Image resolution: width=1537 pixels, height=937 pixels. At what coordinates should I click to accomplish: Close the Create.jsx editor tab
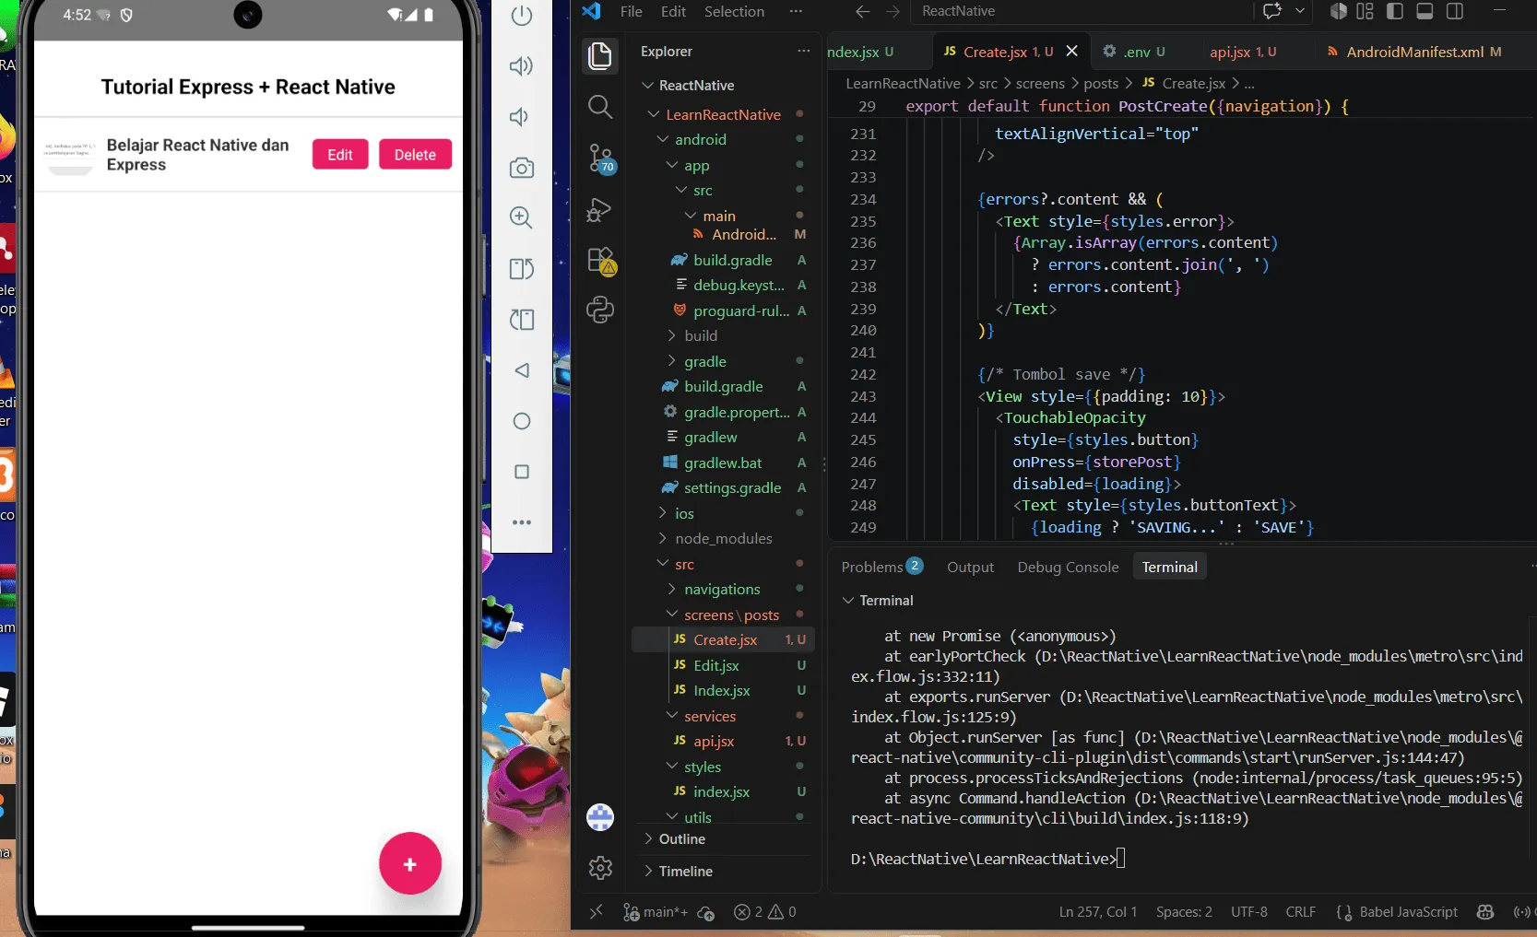[x=1071, y=52]
